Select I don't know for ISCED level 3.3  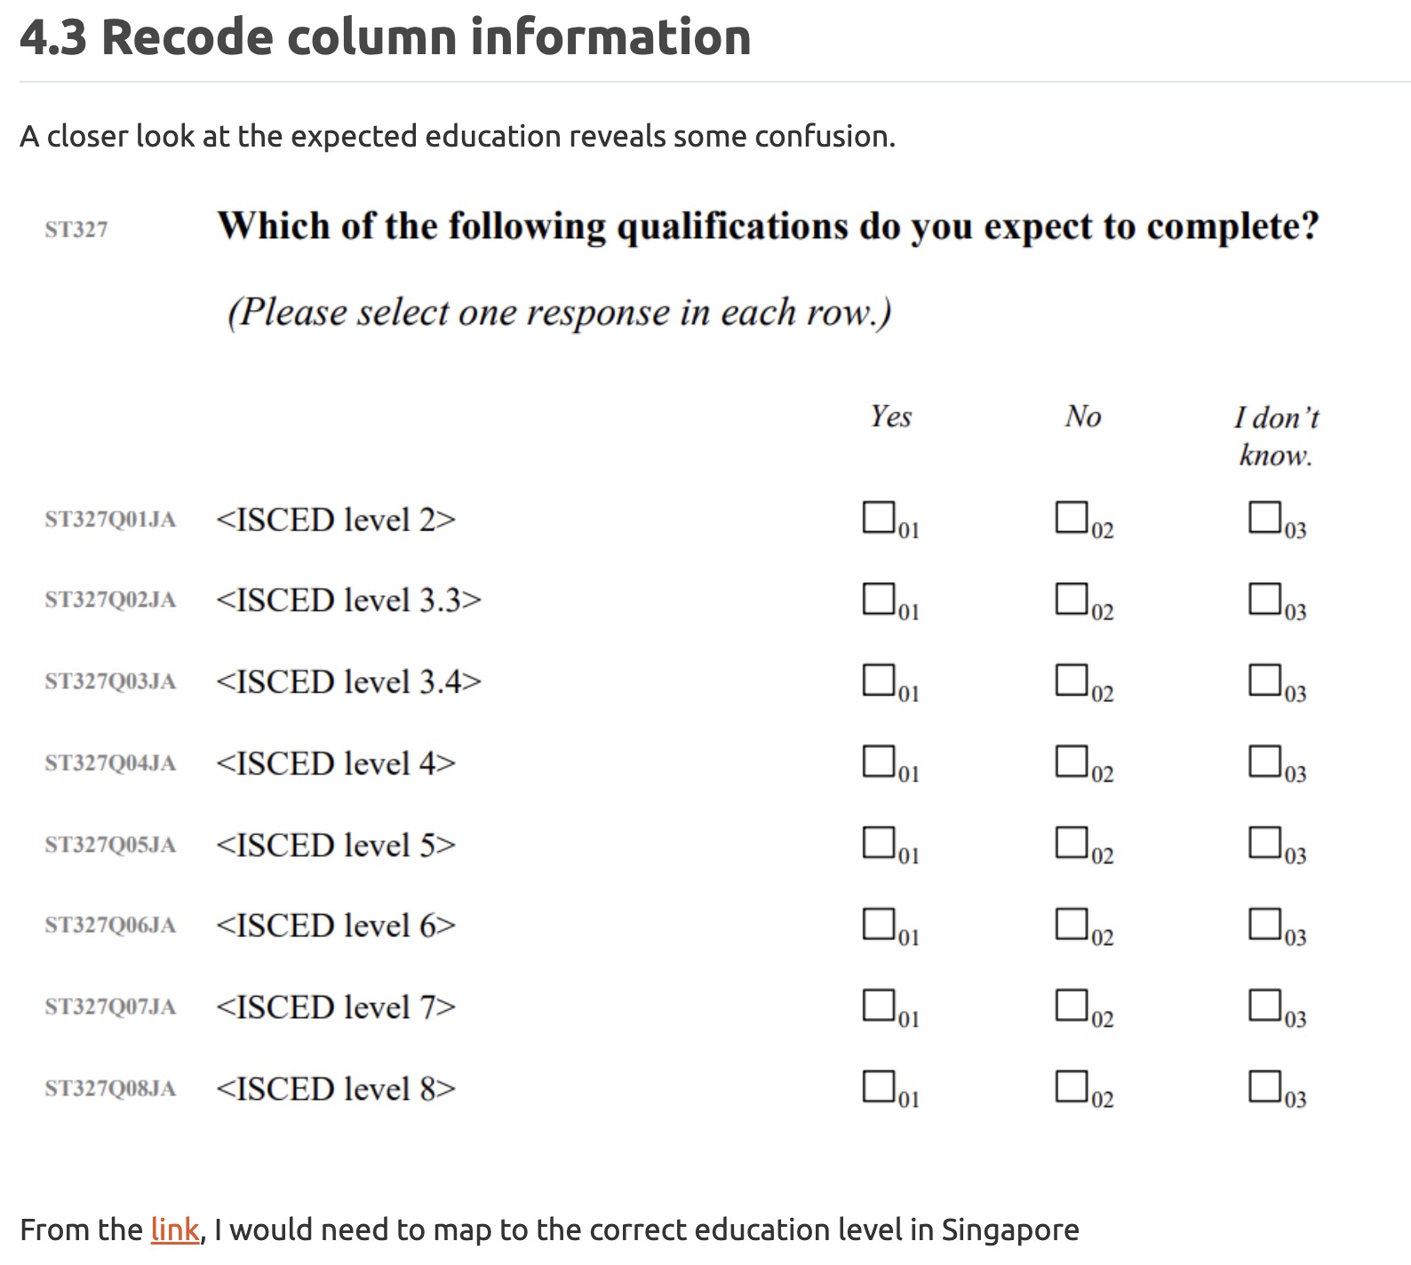[x=1264, y=598]
